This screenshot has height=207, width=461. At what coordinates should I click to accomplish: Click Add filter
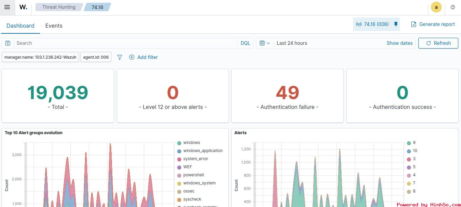143,57
